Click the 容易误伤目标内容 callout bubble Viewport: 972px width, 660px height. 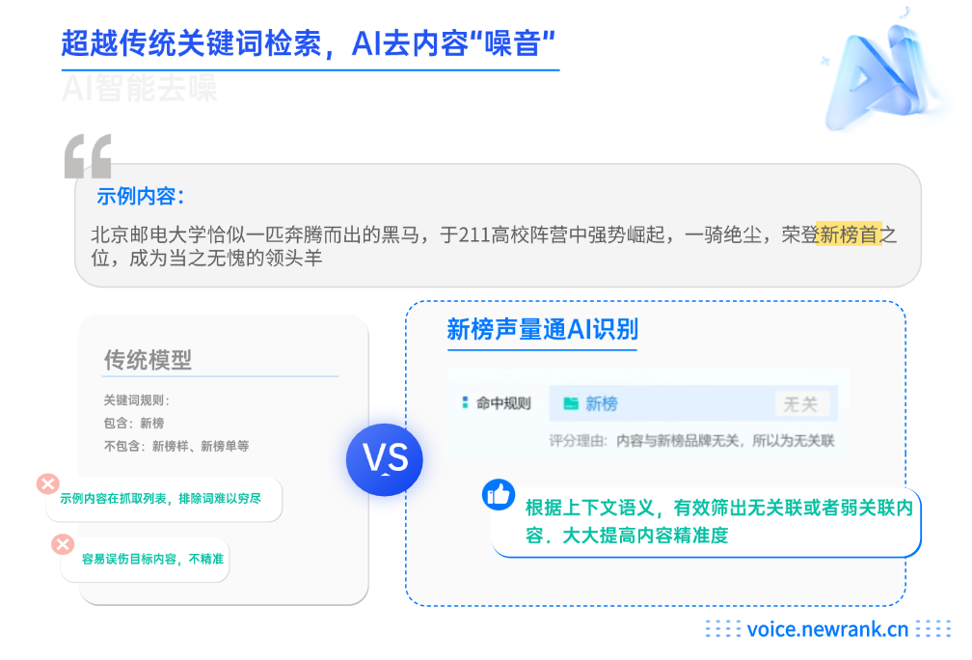(x=145, y=560)
